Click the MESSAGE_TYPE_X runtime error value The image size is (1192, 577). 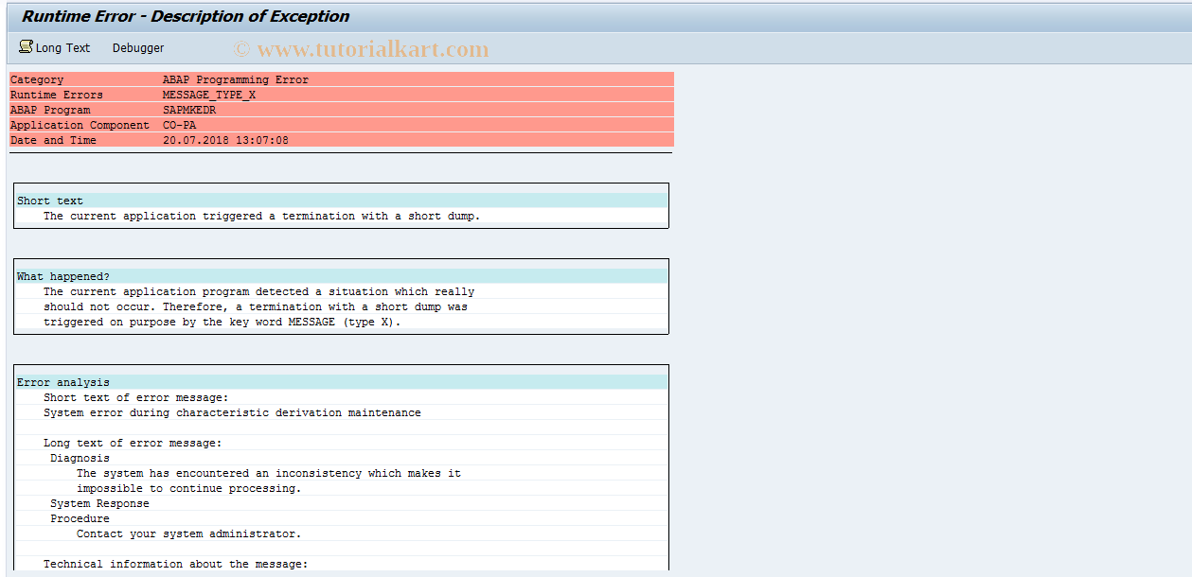pos(209,95)
